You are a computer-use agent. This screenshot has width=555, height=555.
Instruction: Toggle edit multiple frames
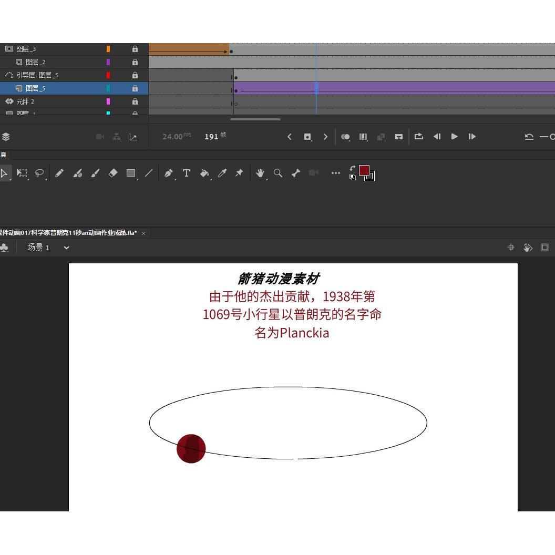[363, 137]
